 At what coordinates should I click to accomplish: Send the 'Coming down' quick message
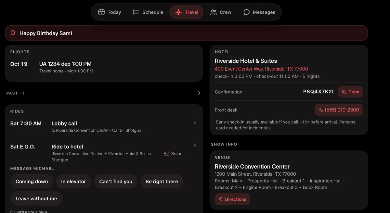pyautogui.click(x=32, y=182)
